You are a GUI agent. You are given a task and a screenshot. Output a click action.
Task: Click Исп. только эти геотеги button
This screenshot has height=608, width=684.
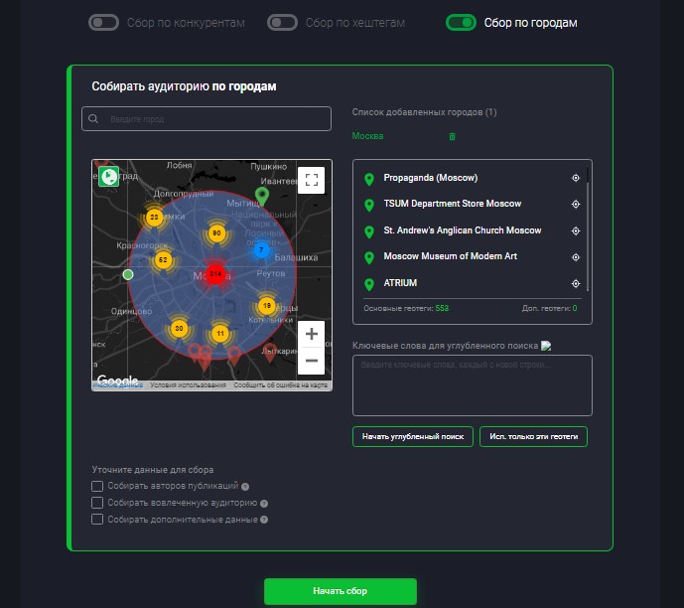[x=533, y=436]
